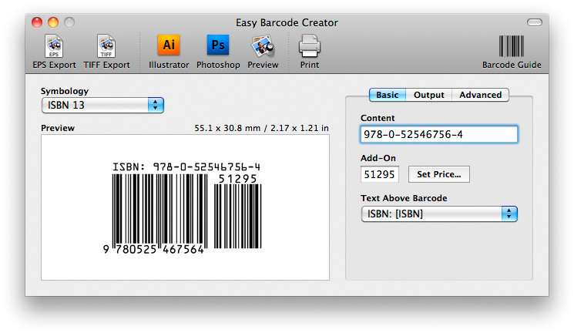Minimize the window with yellow button
Viewport: 574px width, 333px height.
pyautogui.click(x=53, y=23)
